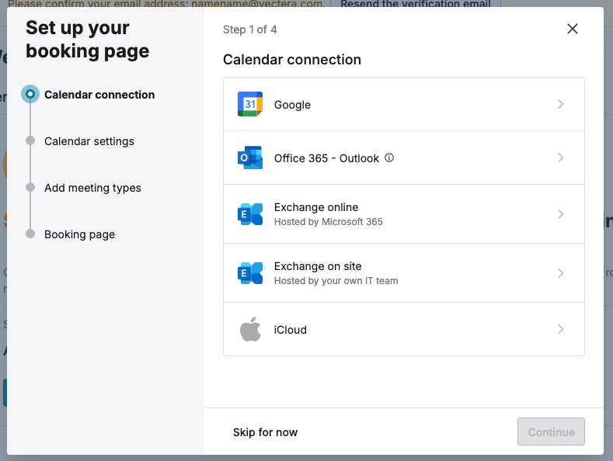The height and width of the screenshot is (461, 613).
Task: Click the 'Calendar connection' panel heading
Action: (292, 60)
